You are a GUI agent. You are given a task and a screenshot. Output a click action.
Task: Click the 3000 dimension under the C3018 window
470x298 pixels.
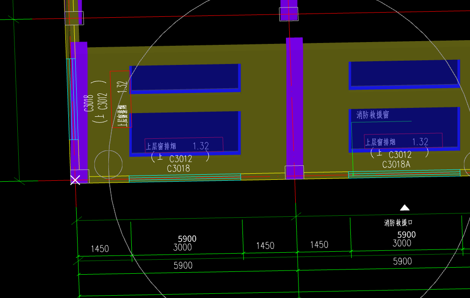pos(183,248)
